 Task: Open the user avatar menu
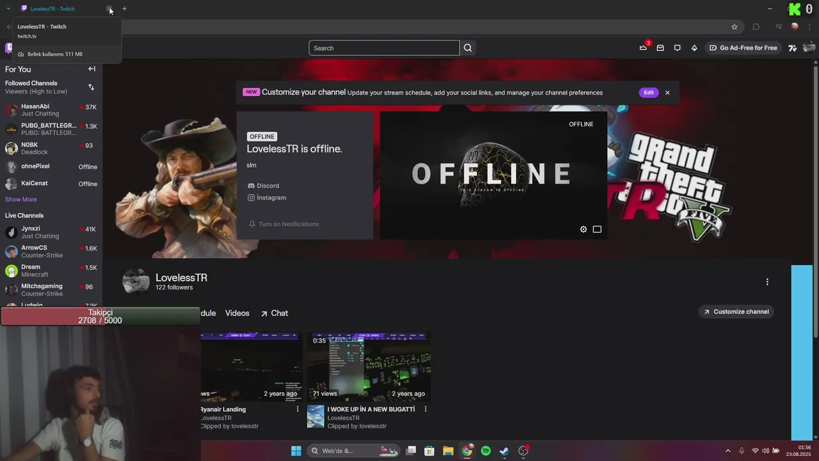point(809,48)
